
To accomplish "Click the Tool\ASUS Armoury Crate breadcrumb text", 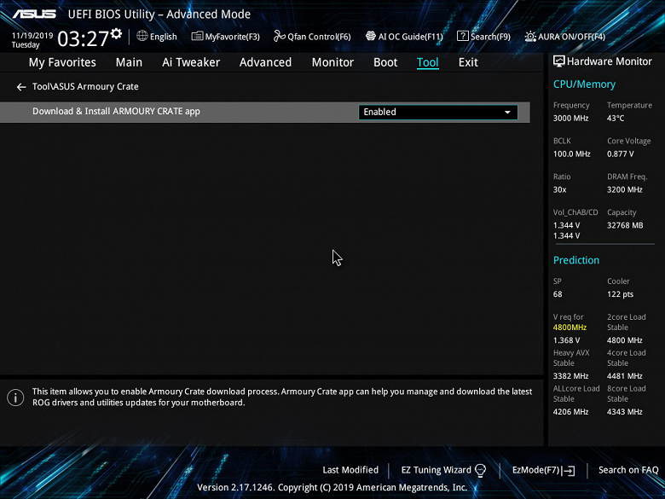I will click(85, 86).
